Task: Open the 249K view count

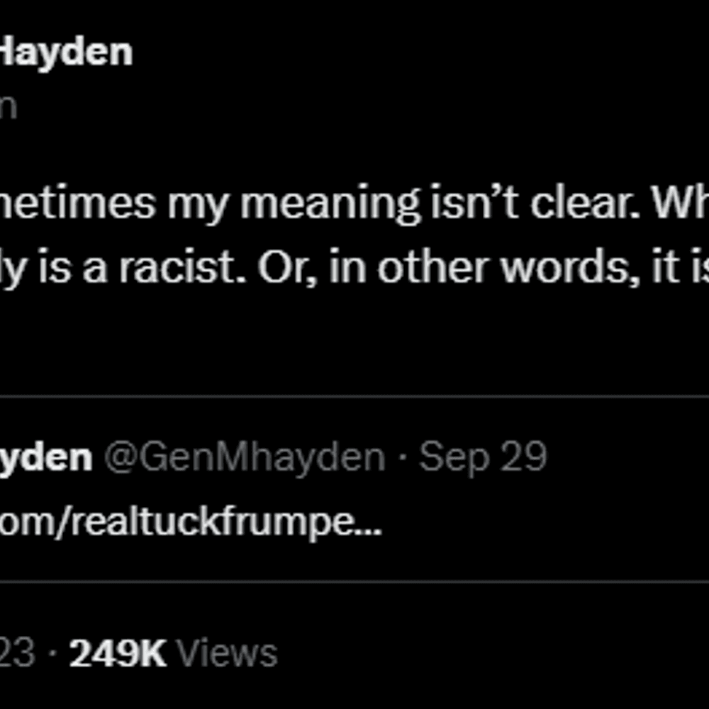Action: click(118, 652)
